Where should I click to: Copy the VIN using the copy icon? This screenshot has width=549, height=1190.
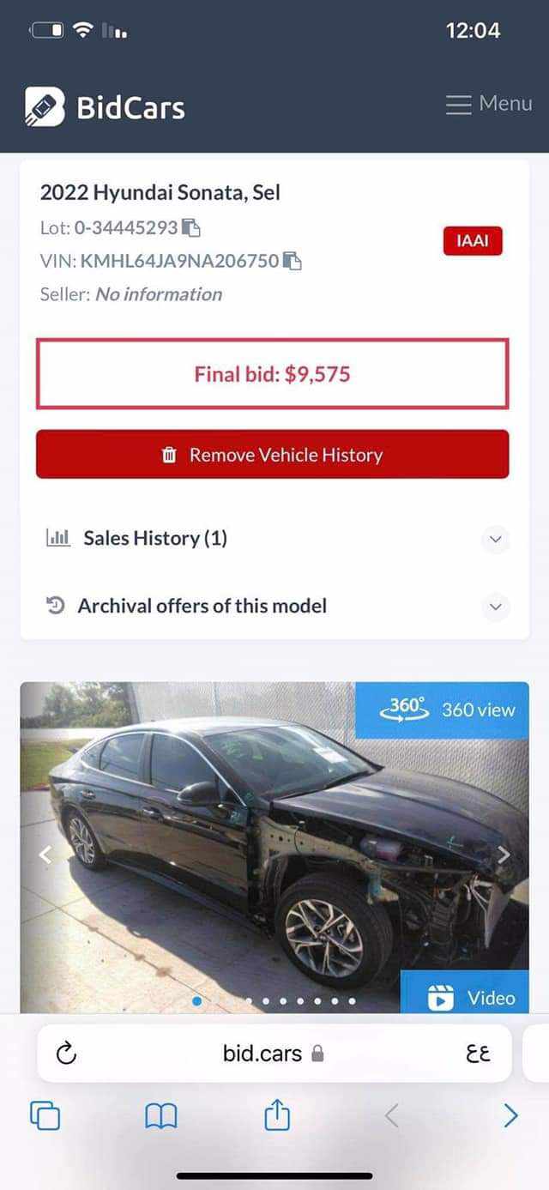pyautogui.click(x=293, y=261)
